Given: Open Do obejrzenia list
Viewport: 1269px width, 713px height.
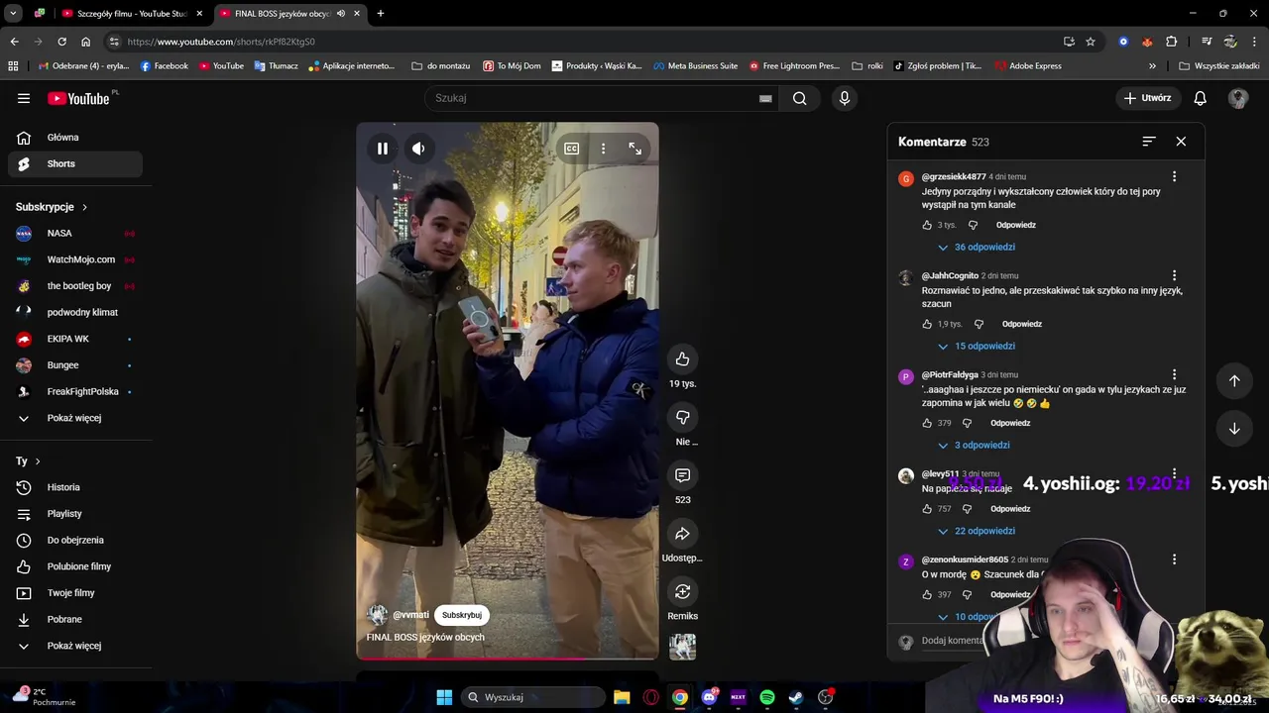Looking at the screenshot, I should pyautogui.click(x=75, y=540).
